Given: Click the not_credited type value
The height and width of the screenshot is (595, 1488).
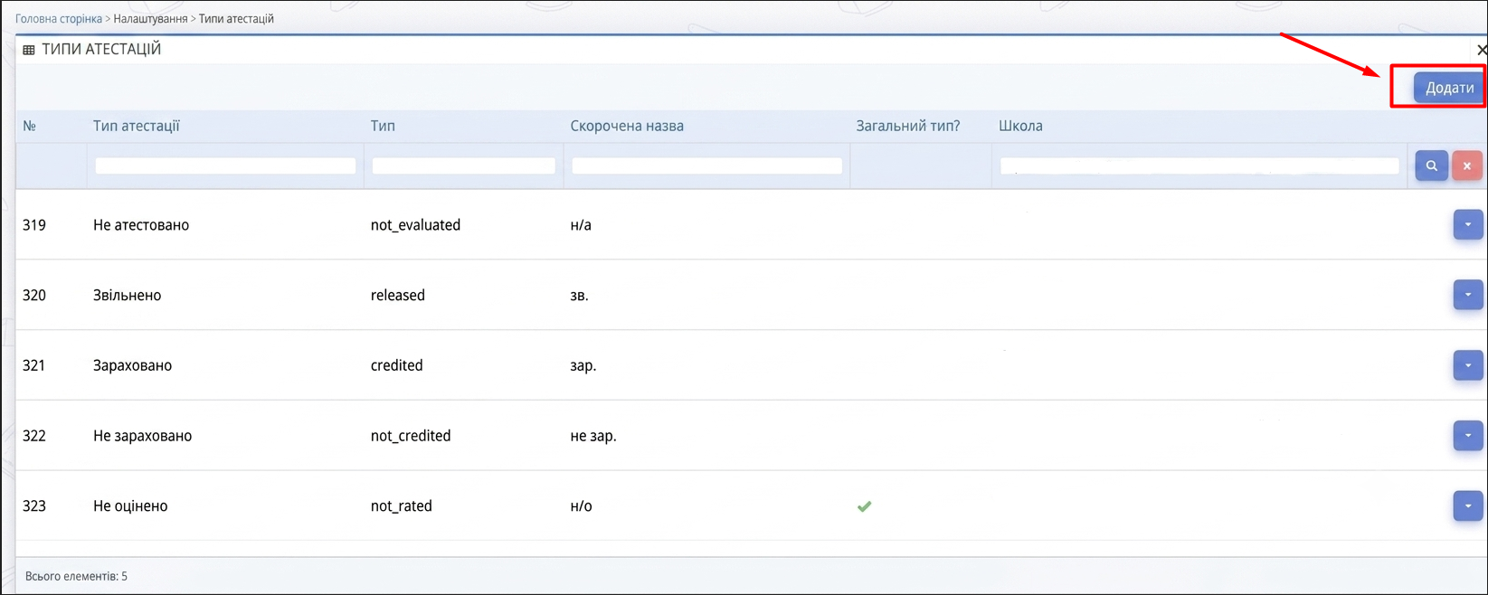Looking at the screenshot, I should click(x=411, y=436).
